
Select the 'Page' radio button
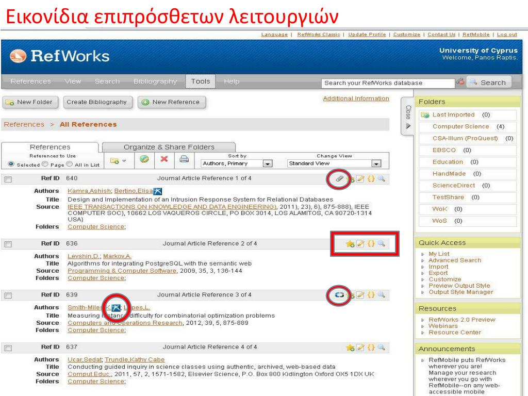(x=45, y=164)
